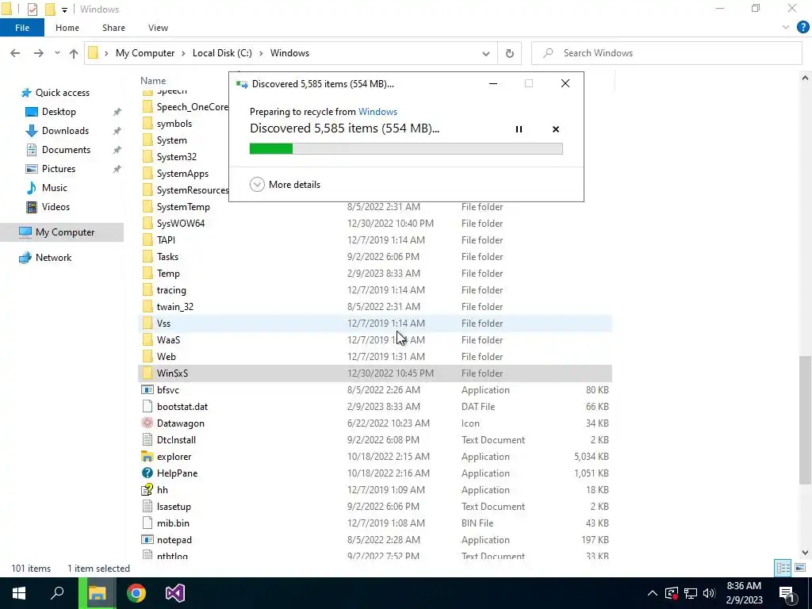Image resolution: width=812 pixels, height=609 pixels.
Task: Click the Properties quick access icon
Action: [x=32, y=10]
